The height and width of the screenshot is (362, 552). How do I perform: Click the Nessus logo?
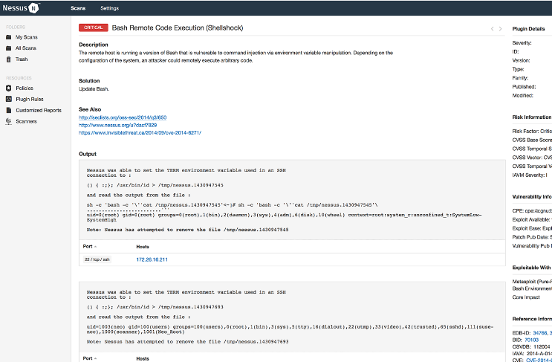click(x=21, y=7)
